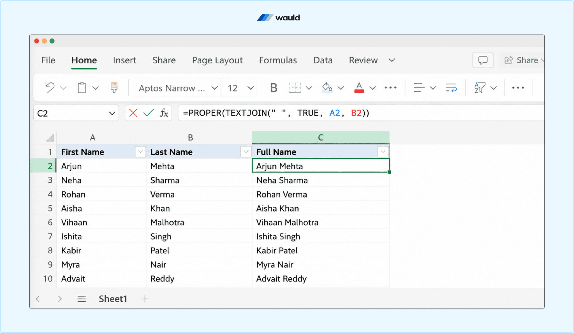The width and height of the screenshot is (574, 333).
Task: Go to previous sheet arrow
Action: [x=38, y=299]
